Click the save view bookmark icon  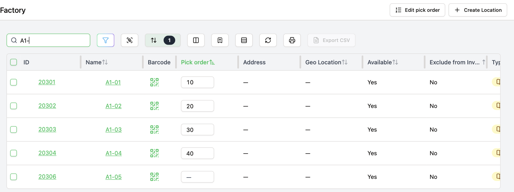tap(220, 40)
